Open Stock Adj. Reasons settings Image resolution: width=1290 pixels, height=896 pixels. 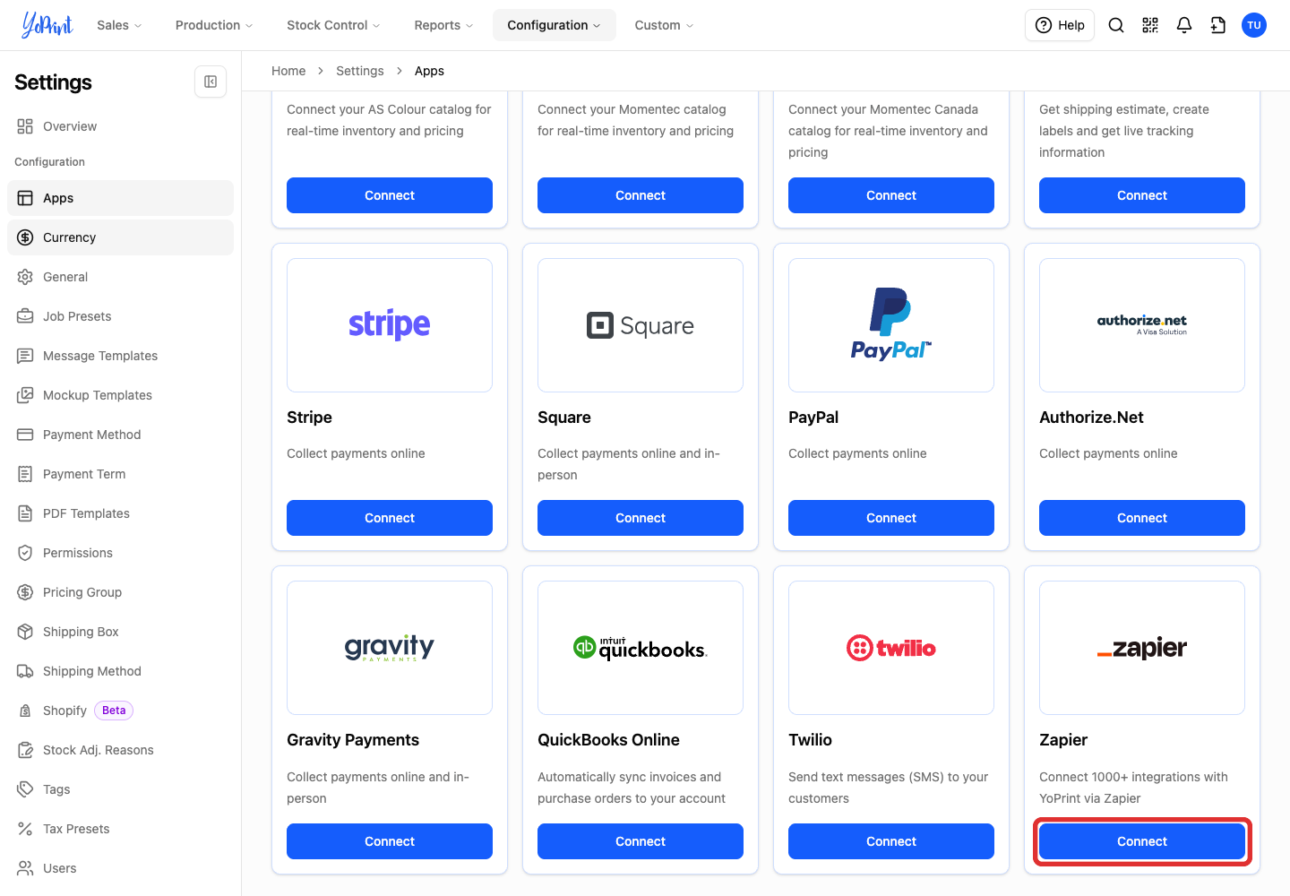(120, 750)
